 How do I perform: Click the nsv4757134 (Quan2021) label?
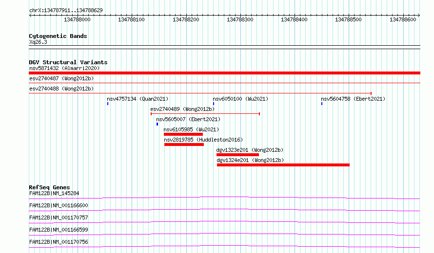point(138,99)
